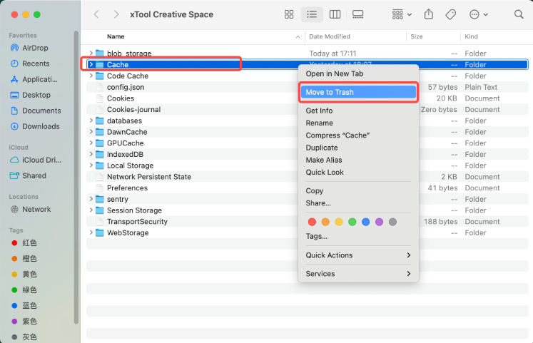The height and width of the screenshot is (343, 533).
Task: Go forward with the right chevron
Action: (x=116, y=14)
